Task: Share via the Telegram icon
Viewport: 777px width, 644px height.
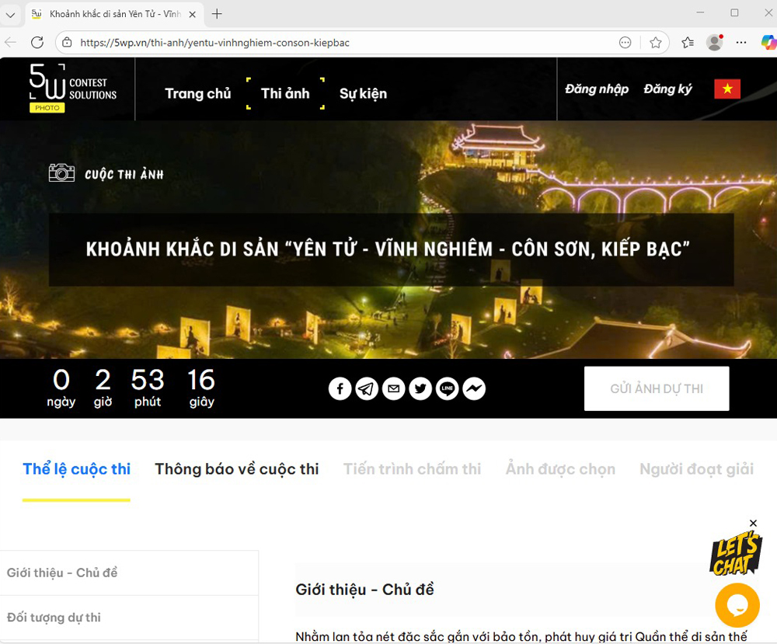Action: point(367,388)
